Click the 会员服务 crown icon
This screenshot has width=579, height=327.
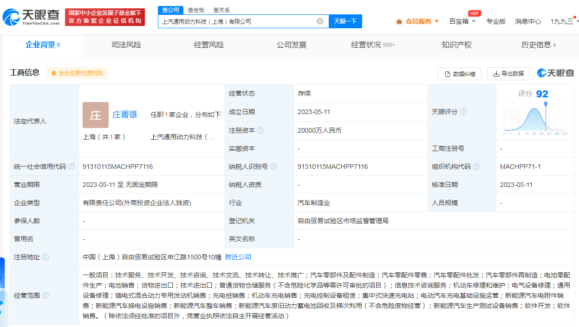point(399,21)
